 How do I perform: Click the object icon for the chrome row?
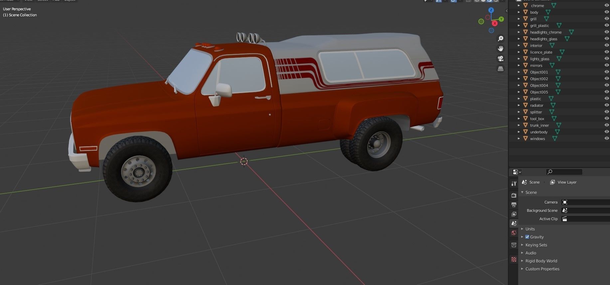pyautogui.click(x=526, y=5)
